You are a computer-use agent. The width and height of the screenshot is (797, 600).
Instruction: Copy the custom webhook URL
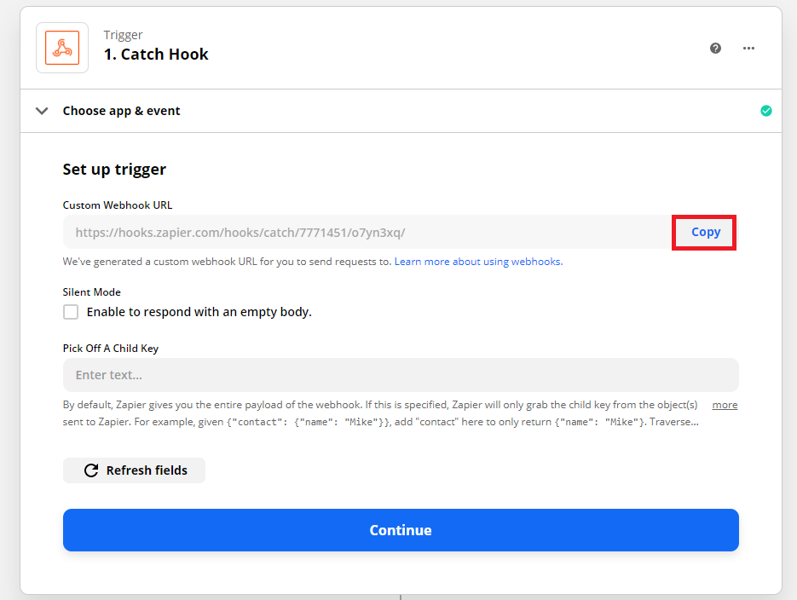(x=704, y=232)
